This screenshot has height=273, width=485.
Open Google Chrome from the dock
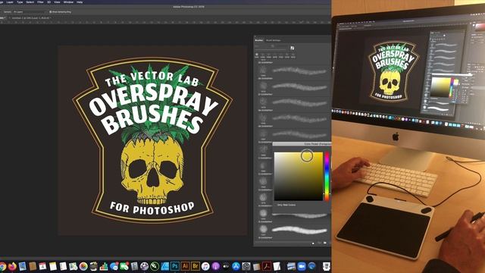[2, 266]
